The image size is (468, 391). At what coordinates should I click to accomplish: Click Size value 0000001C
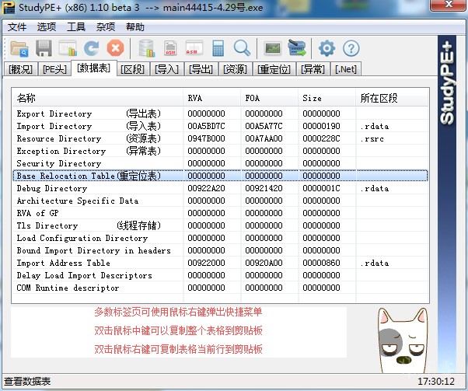click(321, 188)
